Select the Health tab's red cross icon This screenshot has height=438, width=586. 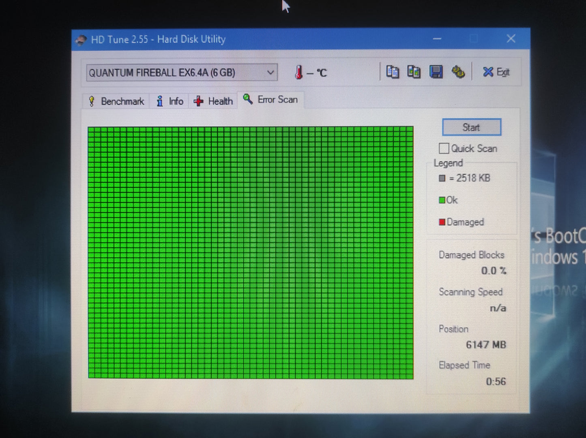[198, 100]
